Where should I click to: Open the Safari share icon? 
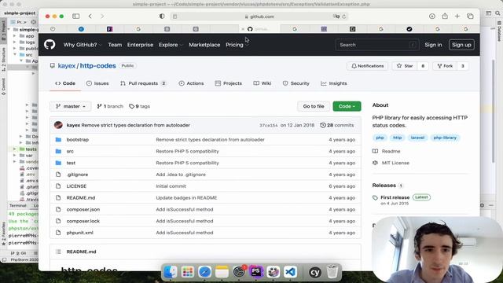point(445,16)
